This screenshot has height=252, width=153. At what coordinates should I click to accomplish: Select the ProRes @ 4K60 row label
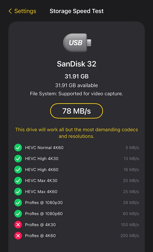(40, 236)
